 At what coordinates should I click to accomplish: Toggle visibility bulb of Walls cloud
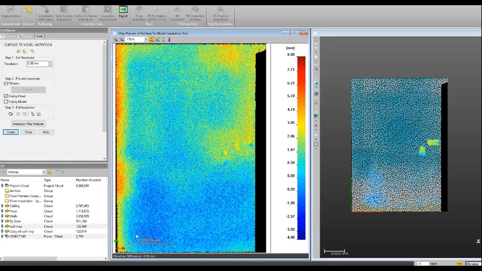2,216
